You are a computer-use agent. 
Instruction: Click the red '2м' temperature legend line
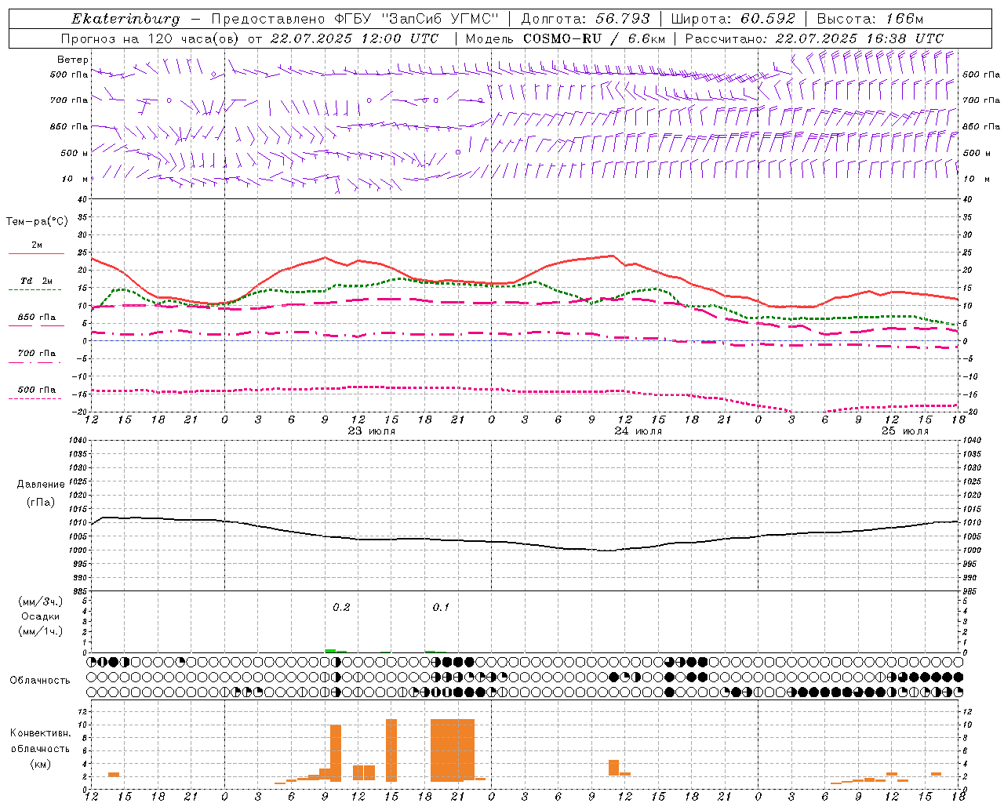point(36,253)
